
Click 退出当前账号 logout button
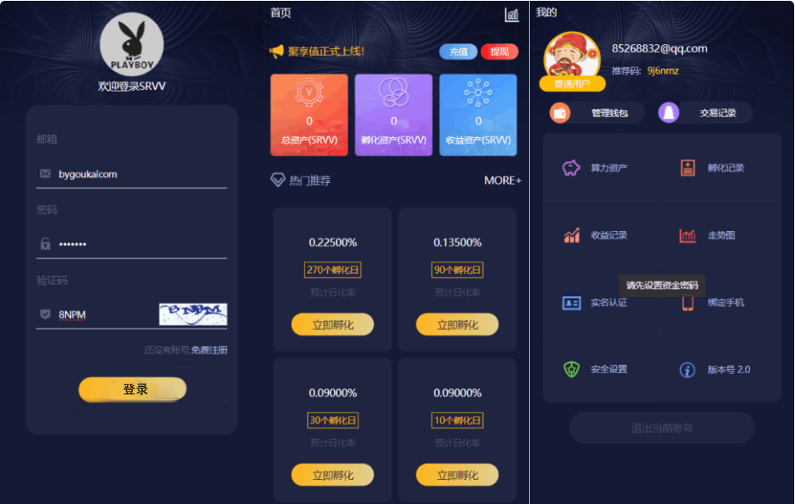tap(662, 428)
